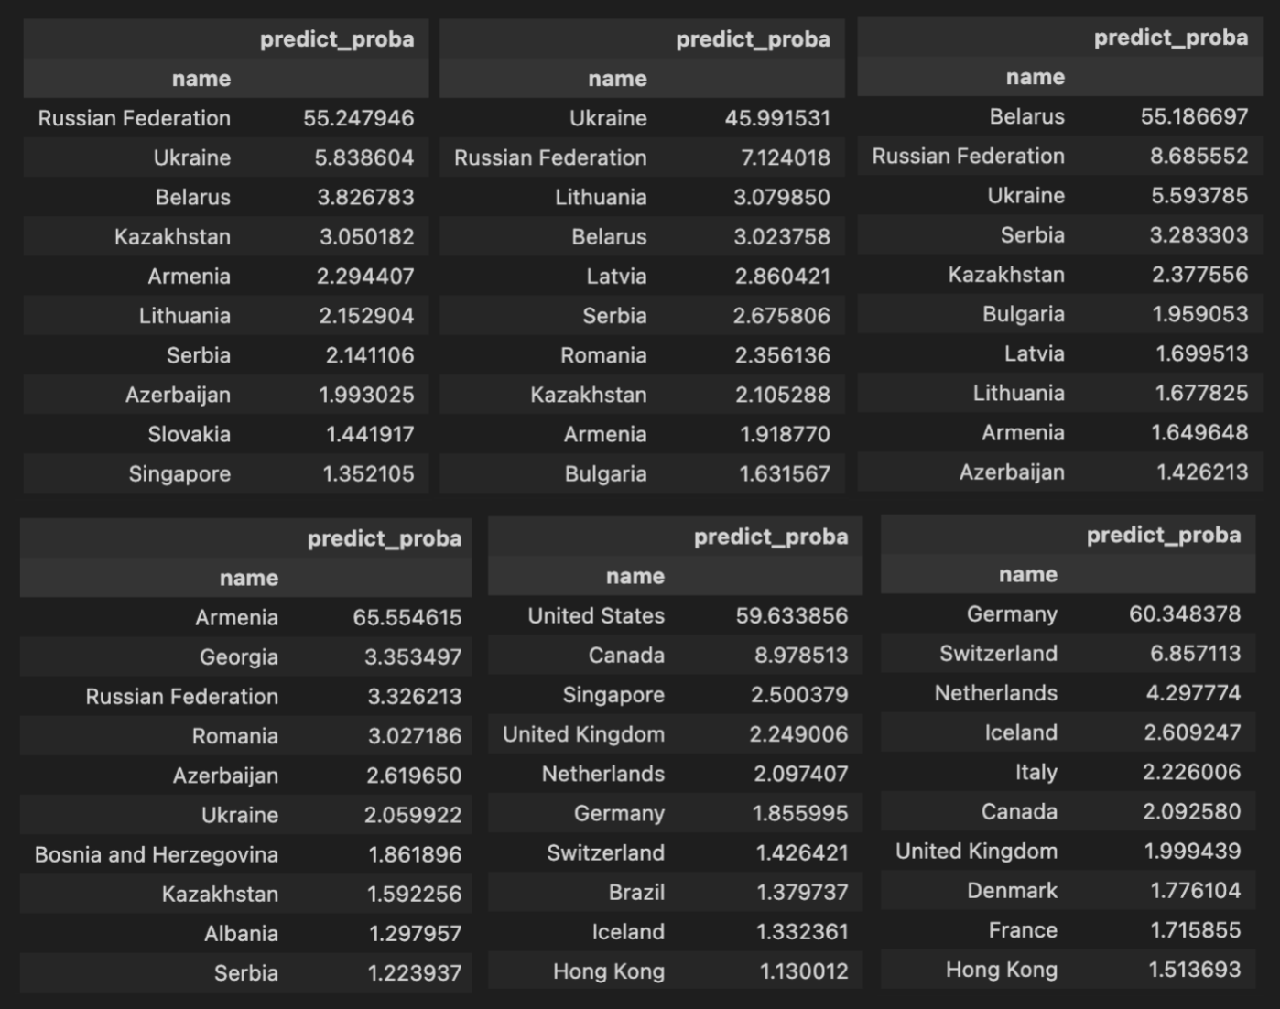Viewport: 1280px width, 1009px height.
Task: Click the 55.247946 Russian Federation value
Action: click(x=358, y=118)
